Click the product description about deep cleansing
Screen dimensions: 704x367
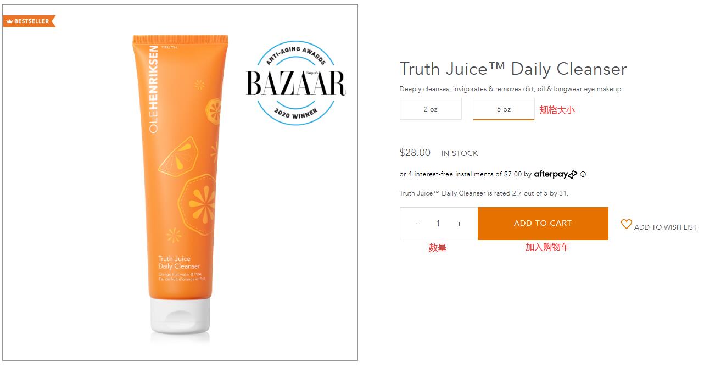tap(510, 89)
